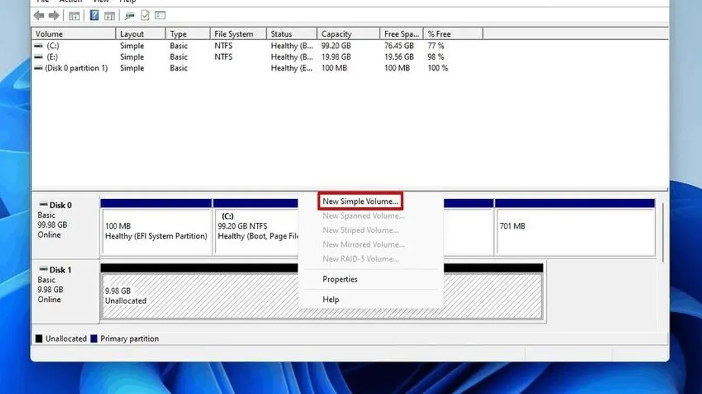Click the 76.45 GB free space cell

point(399,46)
